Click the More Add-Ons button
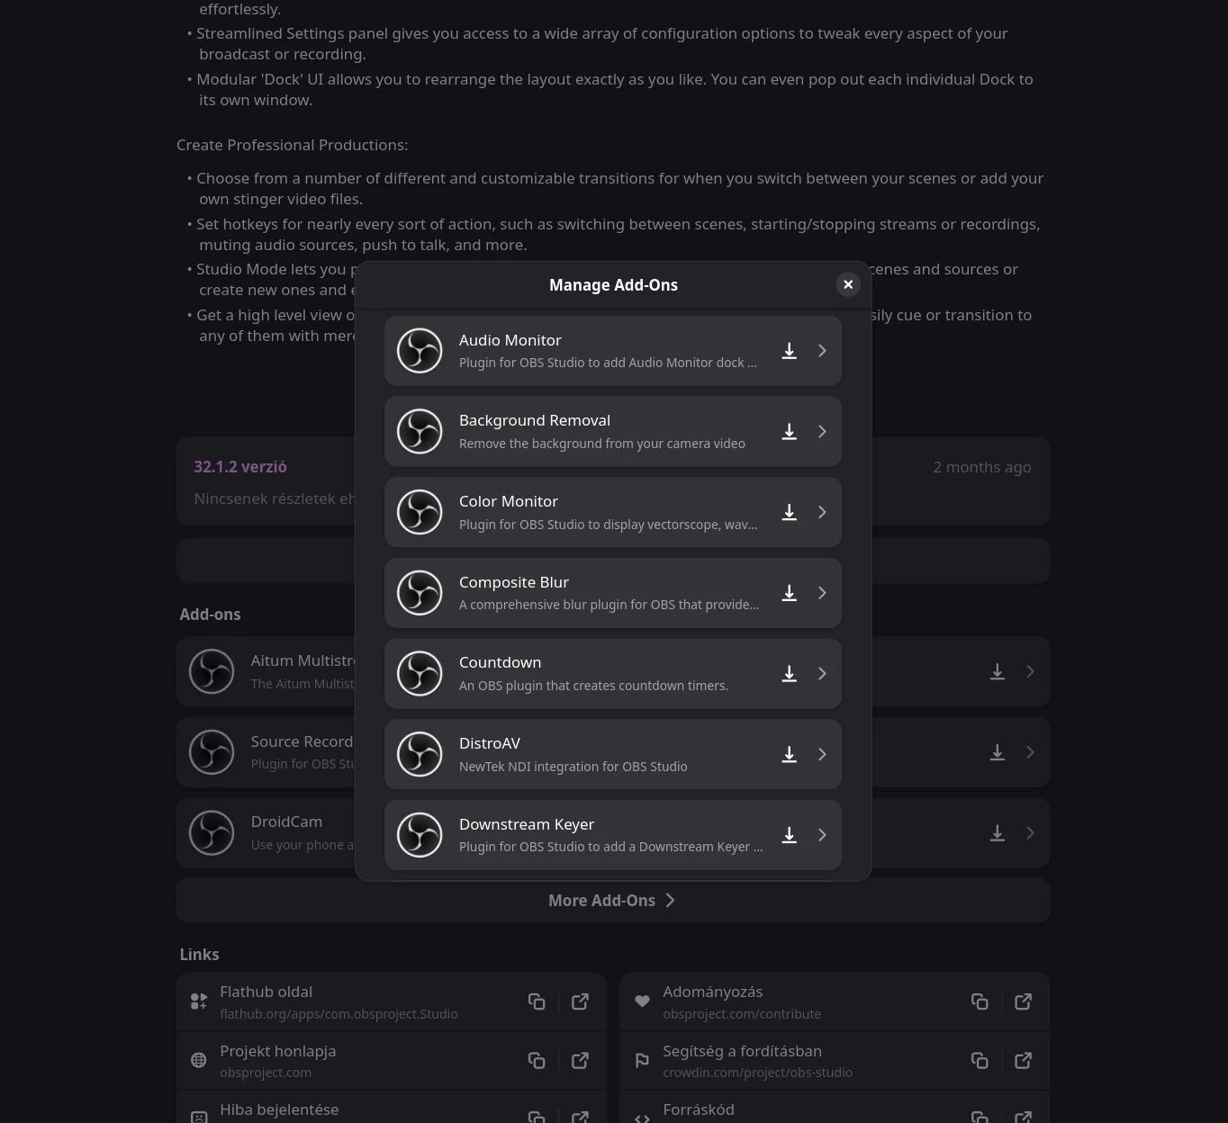The width and height of the screenshot is (1228, 1123). pyautogui.click(x=613, y=901)
